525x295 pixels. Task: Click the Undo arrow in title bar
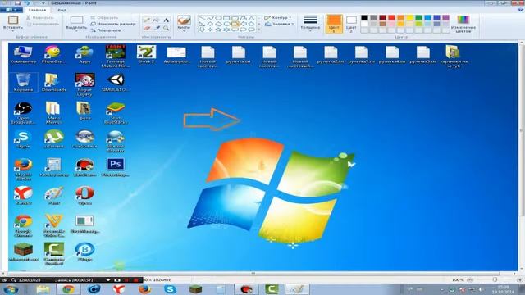[27, 3]
